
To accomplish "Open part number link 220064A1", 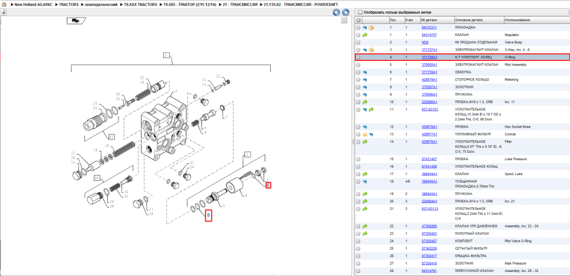I will [429, 201].
